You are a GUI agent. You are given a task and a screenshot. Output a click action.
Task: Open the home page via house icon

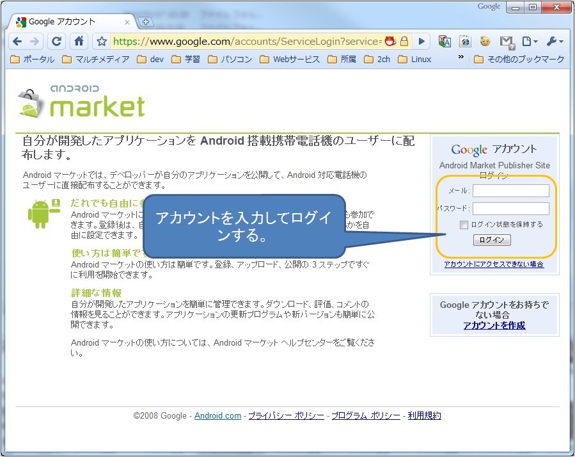(79, 42)
